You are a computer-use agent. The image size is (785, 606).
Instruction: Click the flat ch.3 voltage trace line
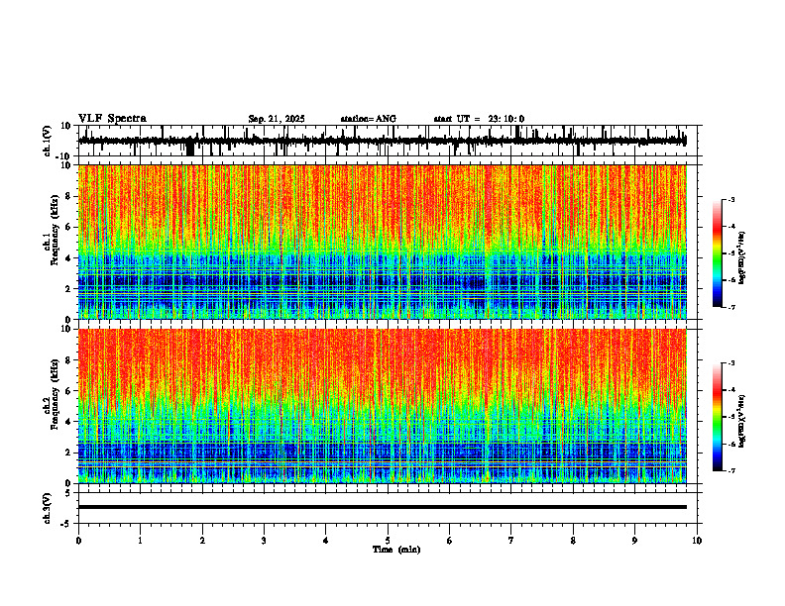pos(382,507)
